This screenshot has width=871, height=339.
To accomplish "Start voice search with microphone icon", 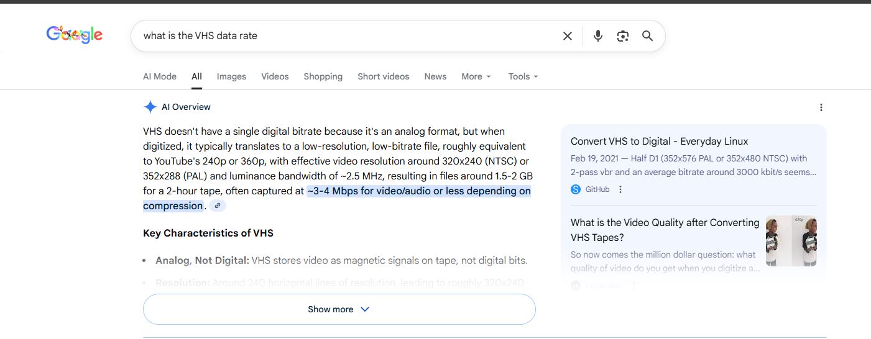I will (x=597, y=36).
